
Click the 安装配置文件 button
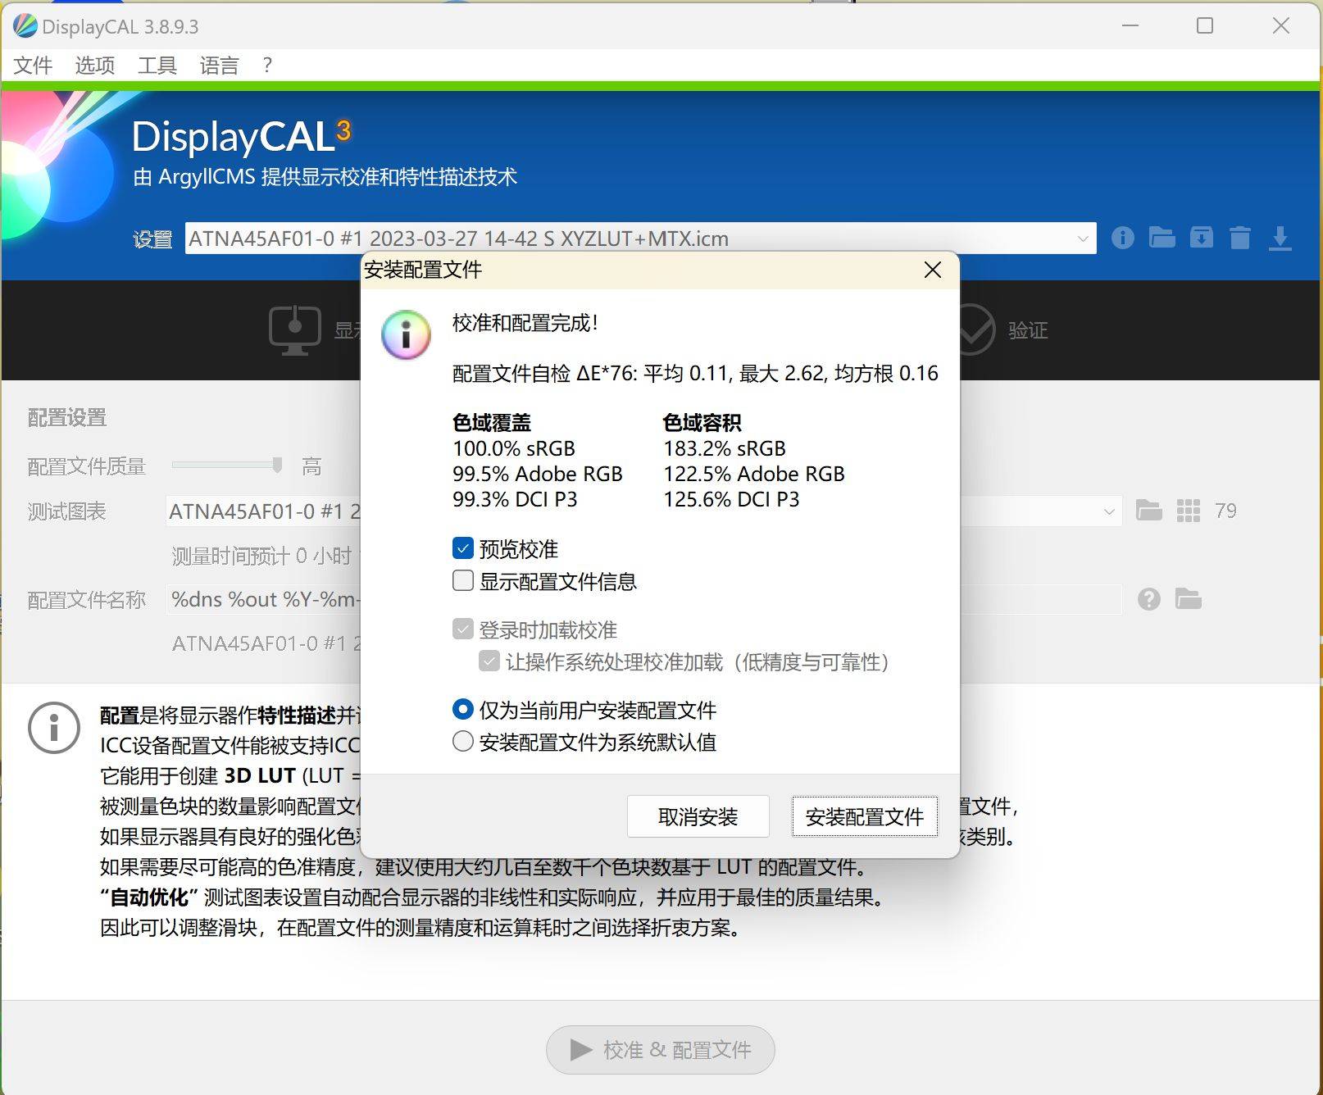(x=864, y=816)
